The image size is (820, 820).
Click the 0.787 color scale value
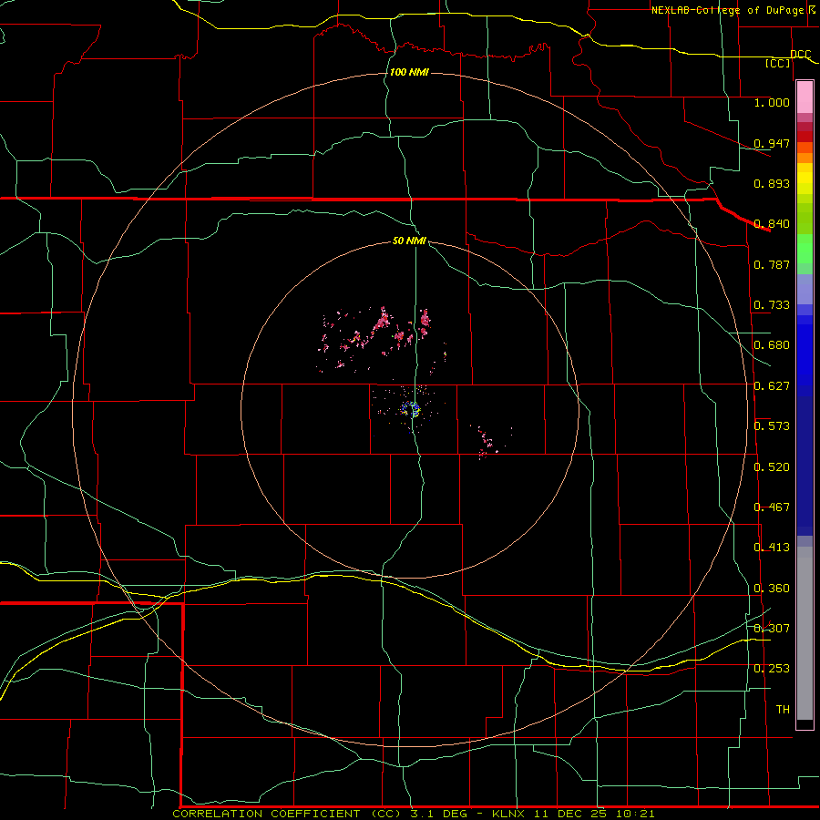pyautogui.click(x=772, y=264)
